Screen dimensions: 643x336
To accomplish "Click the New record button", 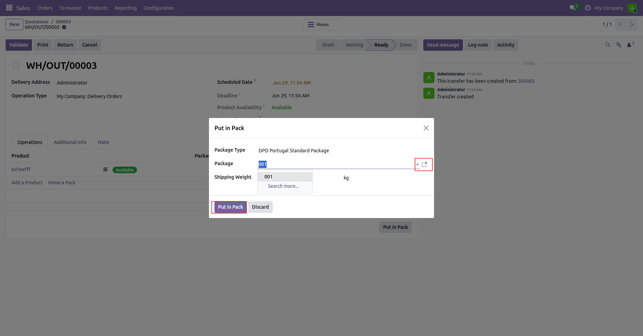I will [x=14, y=24].
